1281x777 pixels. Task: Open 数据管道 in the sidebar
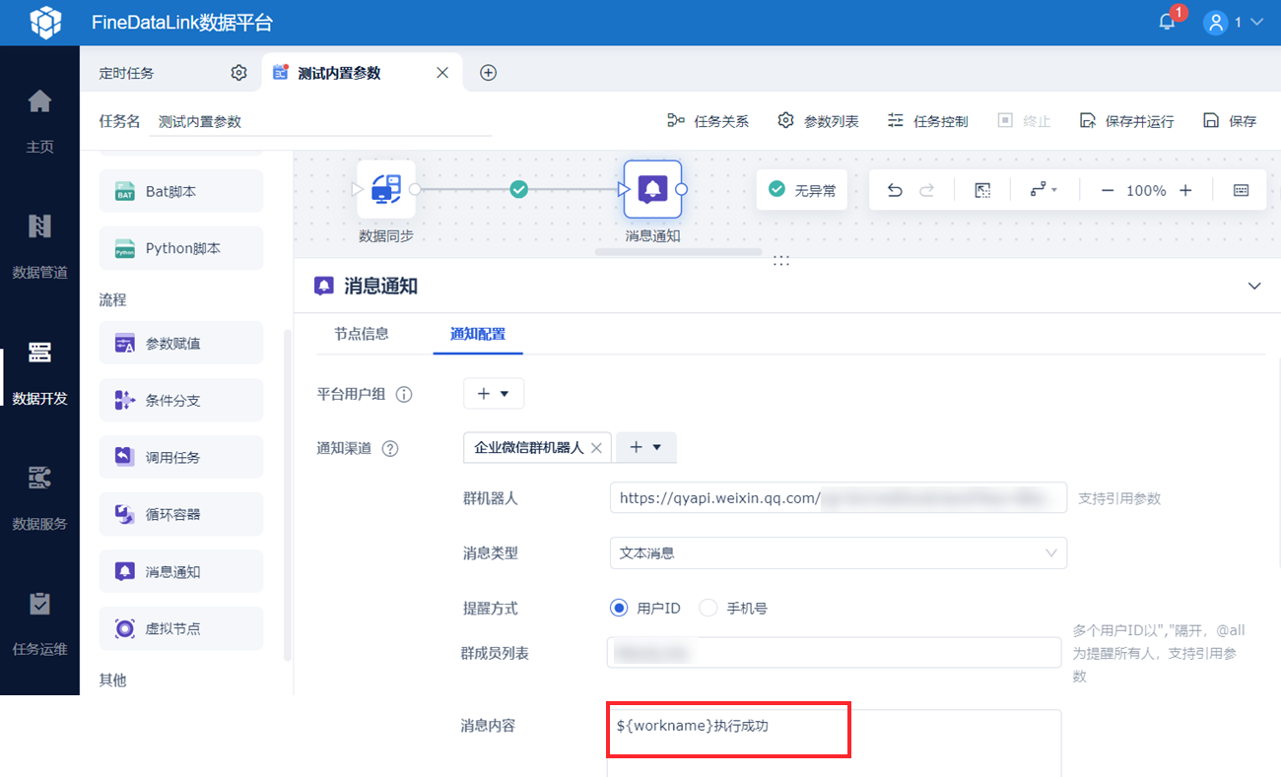point(39,246)
